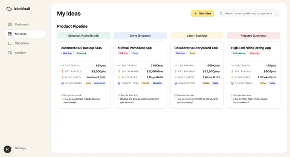Screen dimensions: 290x157
Task: Click competitors icon on Dating App card
Action: 232,83
